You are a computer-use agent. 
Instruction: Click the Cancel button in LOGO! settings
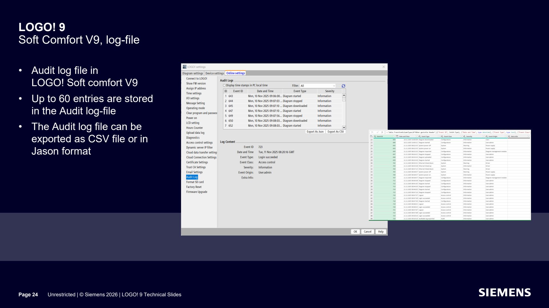tap(367, 232)
